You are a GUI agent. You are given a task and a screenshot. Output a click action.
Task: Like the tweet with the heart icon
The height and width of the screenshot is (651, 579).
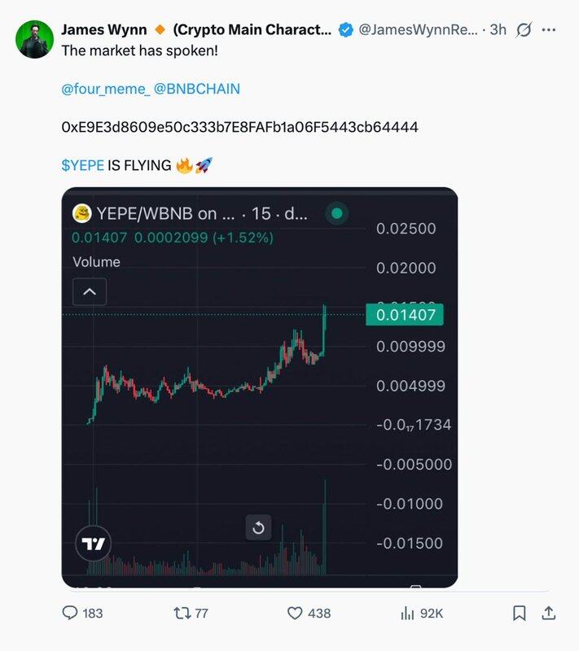click(x=296, y=613)
